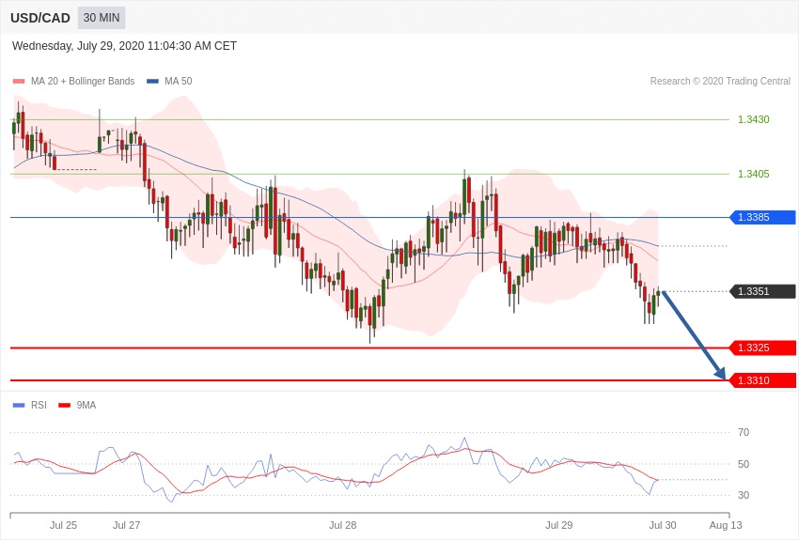Viewport: 799px width, 541px height.
Task: Click the Jul 27 date axis label
Action: pyautogui.click(x=126, y=525)
